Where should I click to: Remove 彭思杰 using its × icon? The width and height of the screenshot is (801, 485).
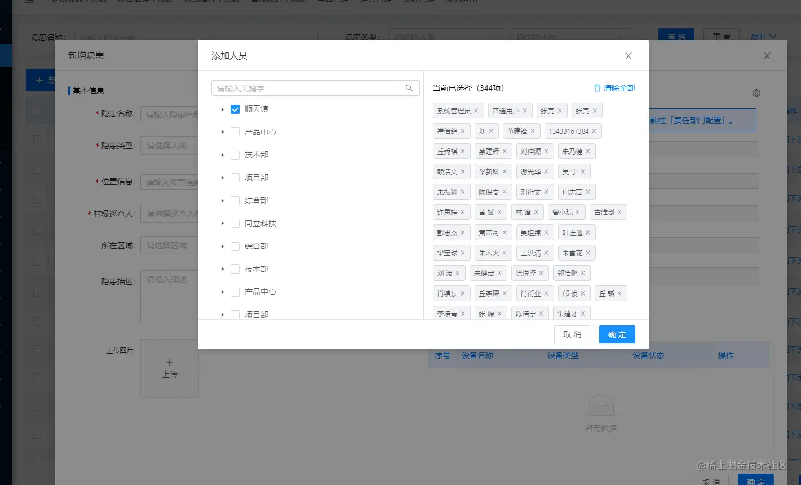463,233
